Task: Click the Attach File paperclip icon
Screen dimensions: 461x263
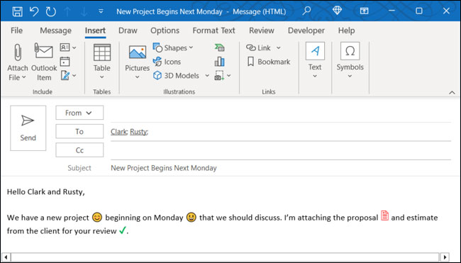Action: pos(18,52)
